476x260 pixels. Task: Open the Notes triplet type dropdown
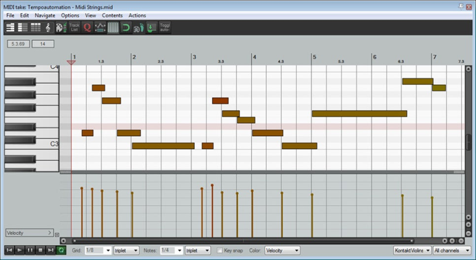click(198, 250)
